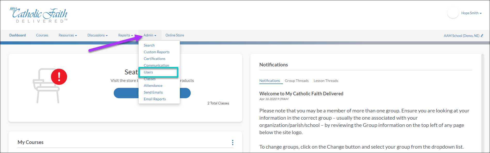The height and width of the screenshot is (153, 490).
Task: Choose Send Emails in Admin menu
Action: tap(153, 92)
